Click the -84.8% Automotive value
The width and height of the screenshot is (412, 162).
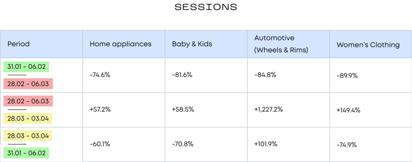pyautogui.click(x=265, y=75)
